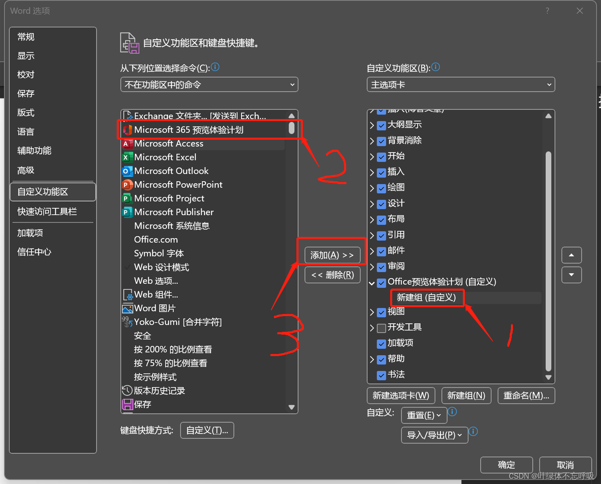601x484 pixels.
Task: Open the 主选项卡 dropdown
Action: tap(461, 84)
